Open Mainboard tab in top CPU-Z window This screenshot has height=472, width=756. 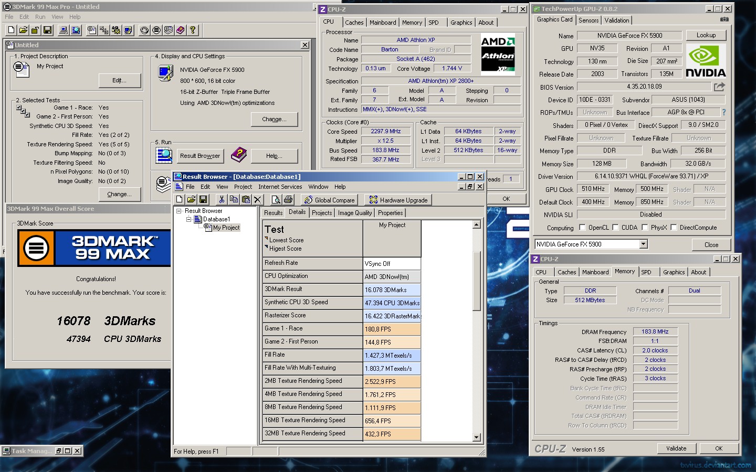(383, 23)
